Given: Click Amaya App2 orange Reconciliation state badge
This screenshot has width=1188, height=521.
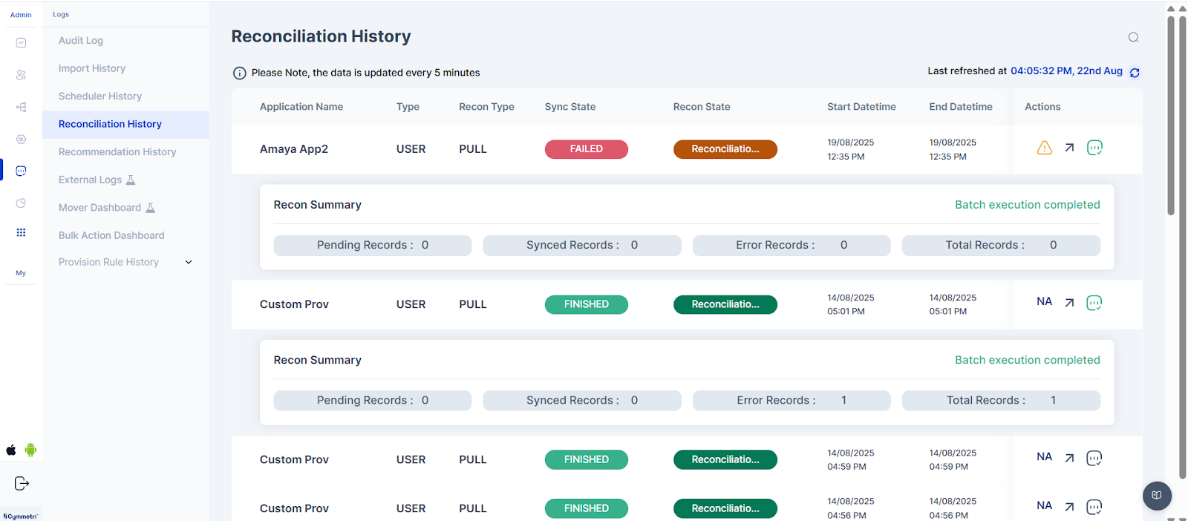Looking at the screenshot, I should (725, 149).
